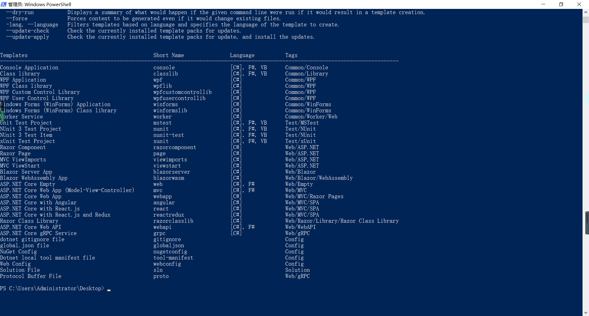Select the 'webconfig' short name
Image resolution: width=589 pixels, height=316 pixels.
tap(167, 264)
